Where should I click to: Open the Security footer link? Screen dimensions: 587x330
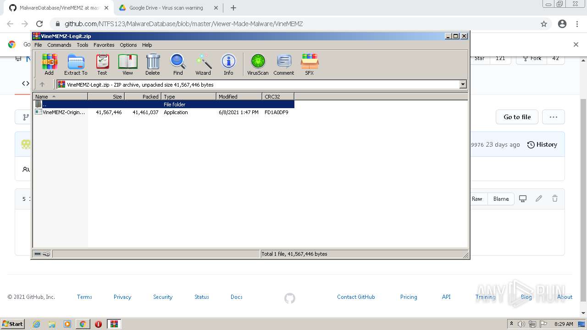point(163,297)
